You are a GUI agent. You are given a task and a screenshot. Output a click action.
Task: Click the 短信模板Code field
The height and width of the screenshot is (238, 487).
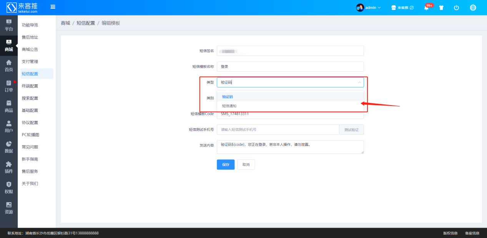click(290, 114)
